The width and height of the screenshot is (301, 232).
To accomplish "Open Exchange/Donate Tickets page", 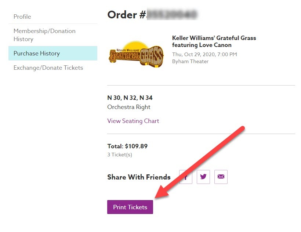I will 48,68.
